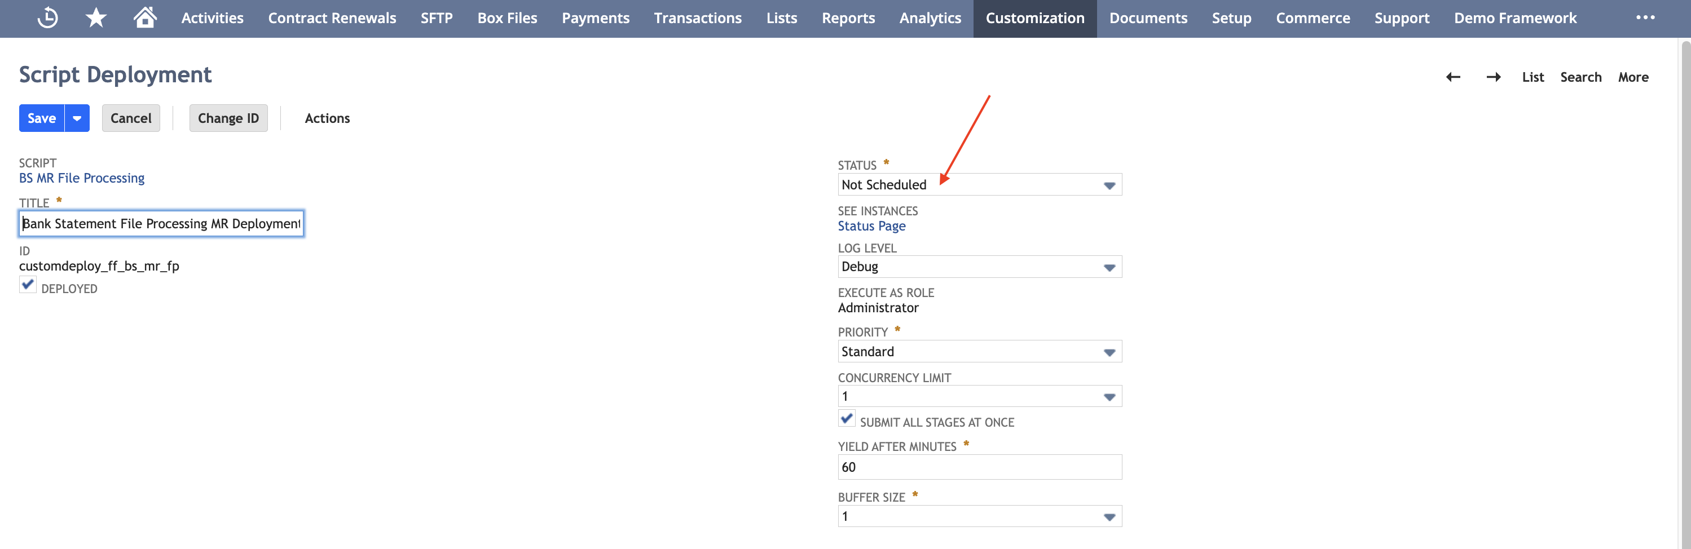Click the More link
The width and height of the screenshot is (1691, 549).
[1633, 77]
